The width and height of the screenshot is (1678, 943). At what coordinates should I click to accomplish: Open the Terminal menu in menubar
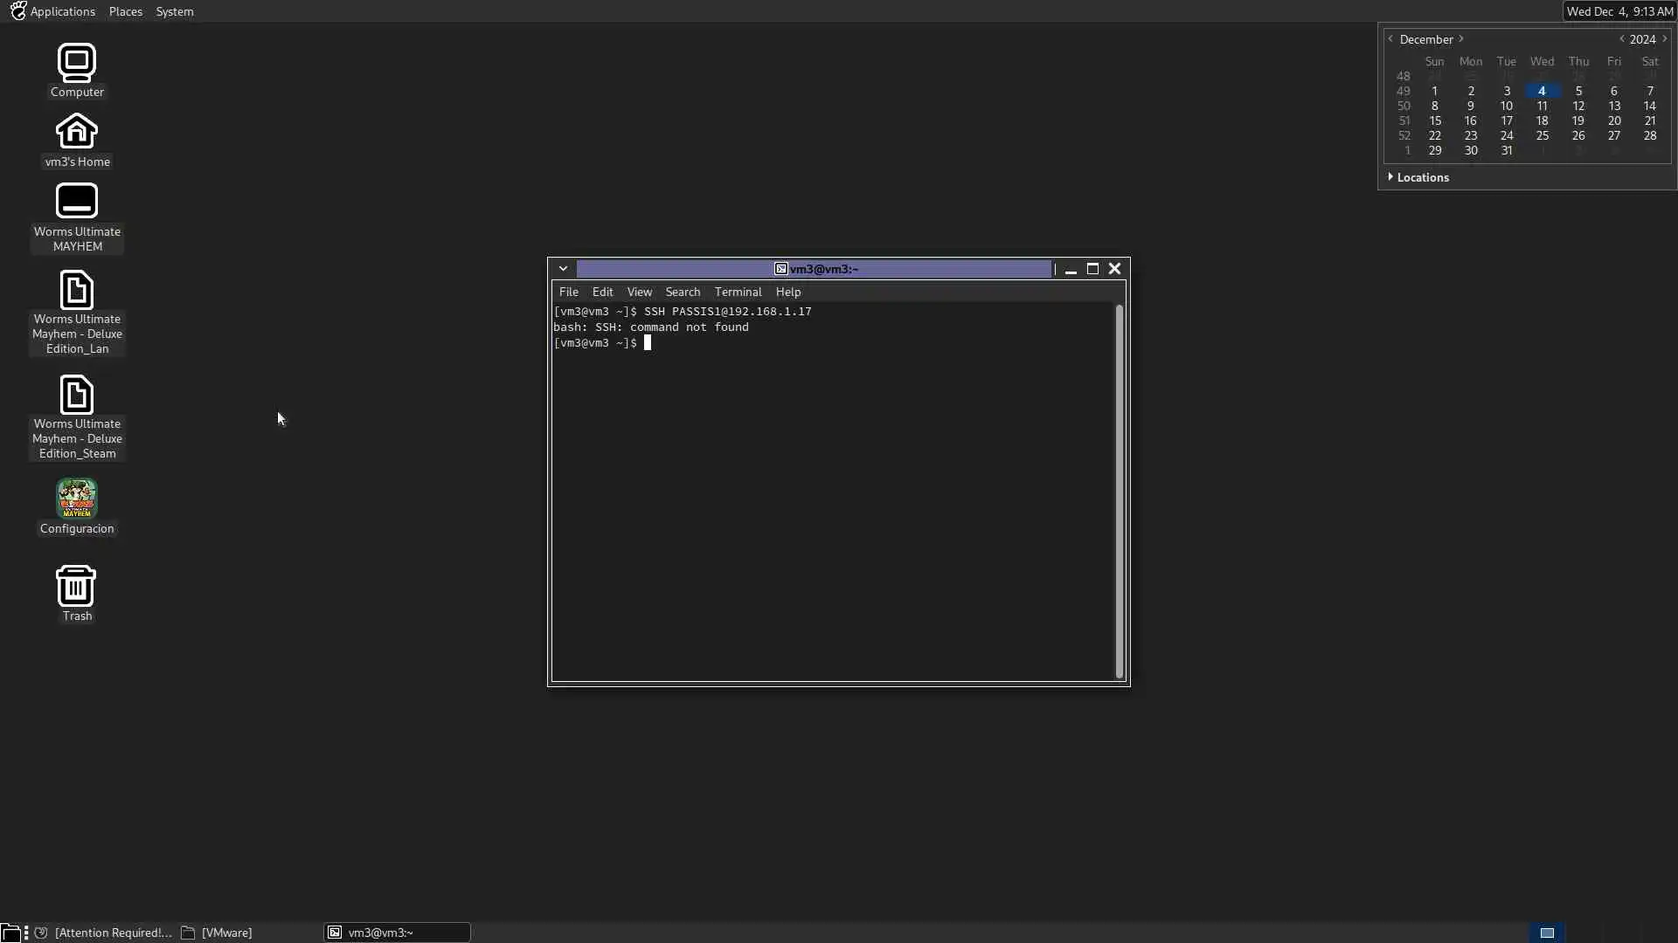point(738,292)
